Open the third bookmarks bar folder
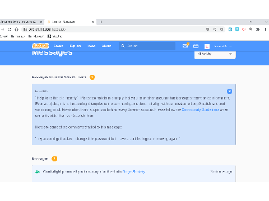This screenshot has height=201, width=269. [36, 36]
